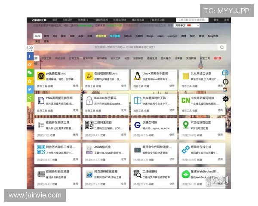Image resolution: width=258 pixels, height=206 pixels.
Task: Open the black settings gear icon
Action: click(x=225, y=99)
